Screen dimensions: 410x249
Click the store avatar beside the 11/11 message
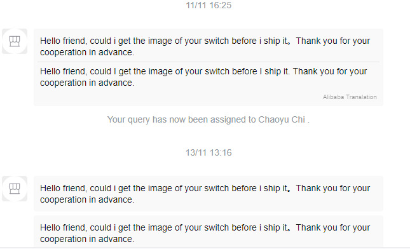pyautogui.click(x=15, y=41)
